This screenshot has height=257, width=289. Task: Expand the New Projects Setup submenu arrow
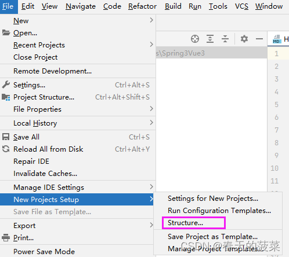(151, 199)
